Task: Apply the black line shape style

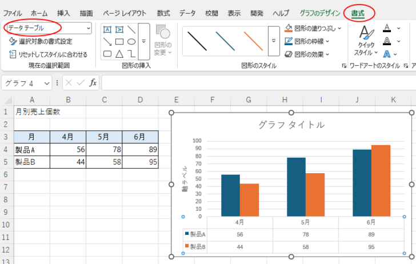Action: click(x=197, y=41)
